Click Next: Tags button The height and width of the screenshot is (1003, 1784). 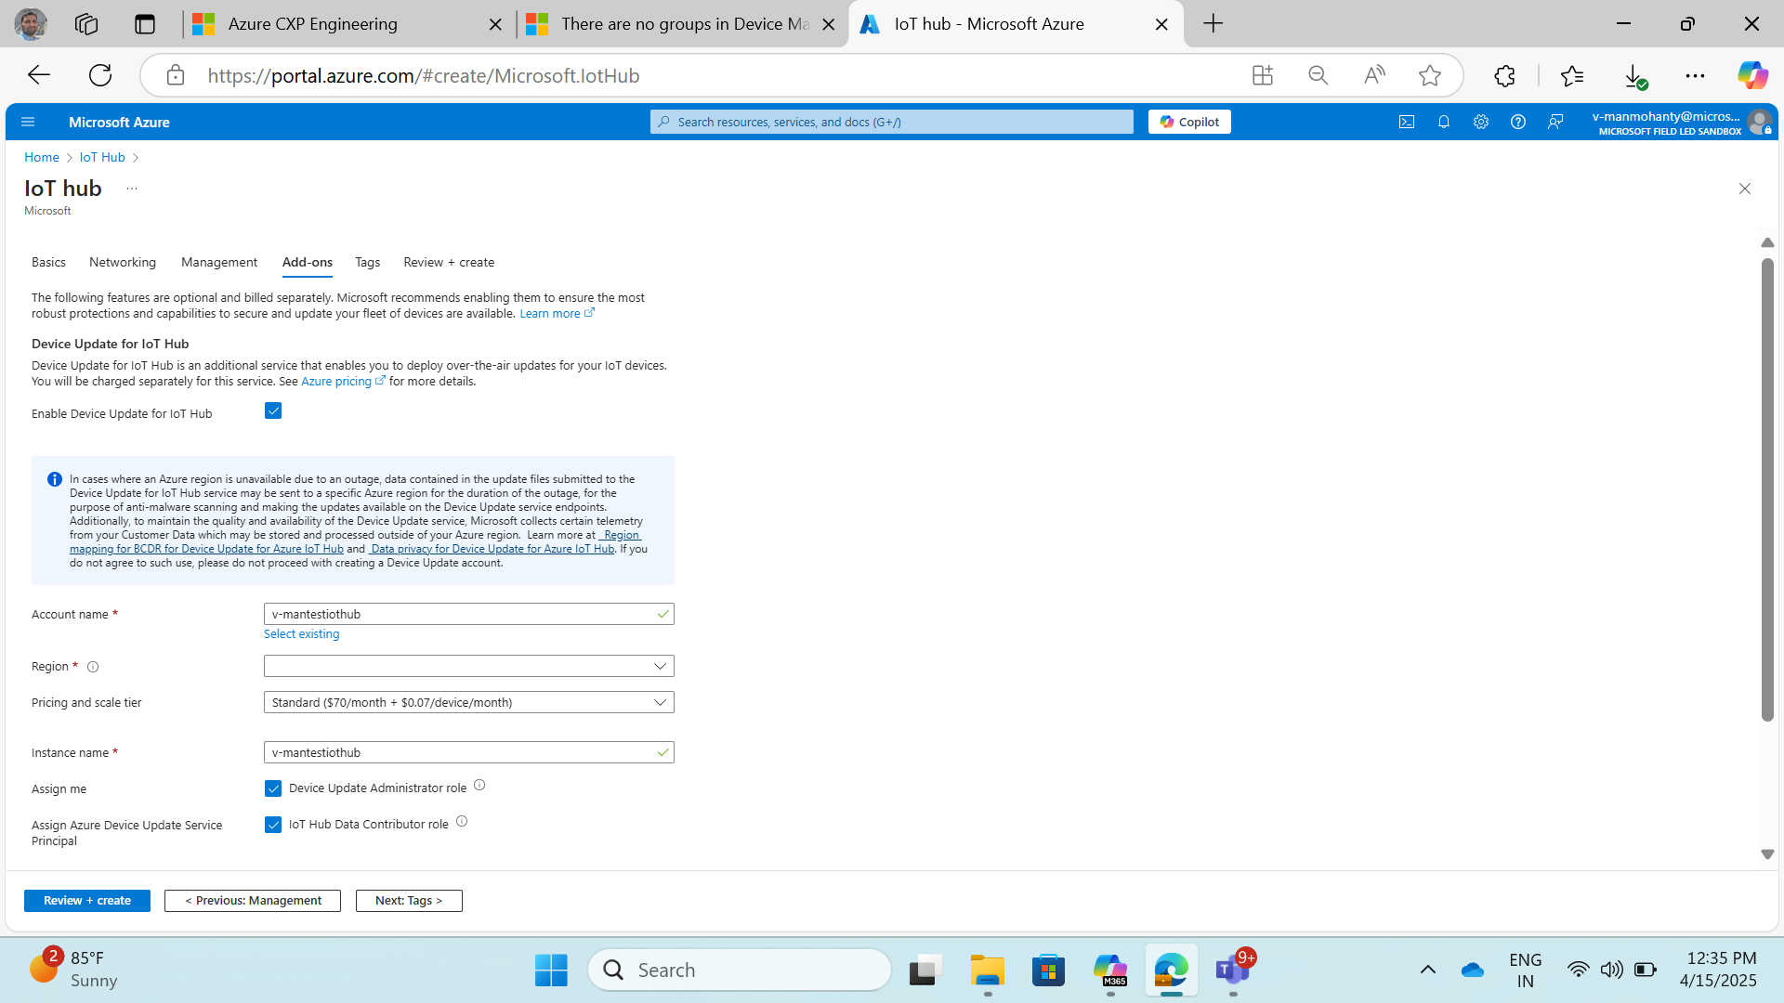(x=409, y=901)
